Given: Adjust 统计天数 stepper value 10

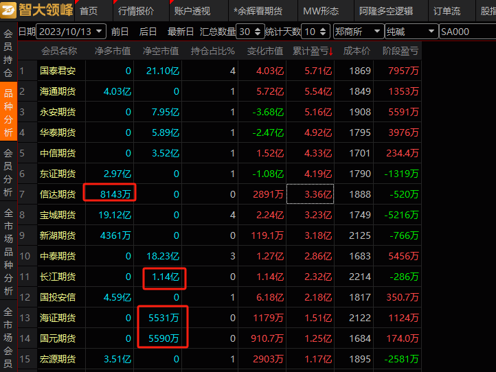Looking at the screenshot, I should click(x=315, y=32).
